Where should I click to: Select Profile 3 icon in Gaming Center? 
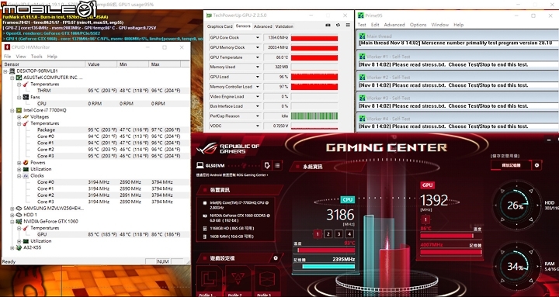pos(267,280)
